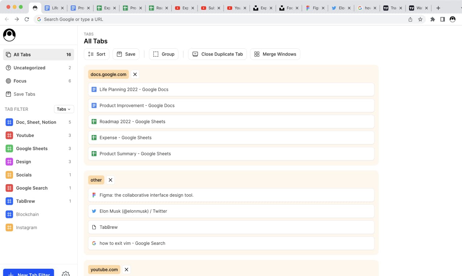This screenshot has width=462, height=276.
Task: Open the Focus section
Action: pos(39,81)
